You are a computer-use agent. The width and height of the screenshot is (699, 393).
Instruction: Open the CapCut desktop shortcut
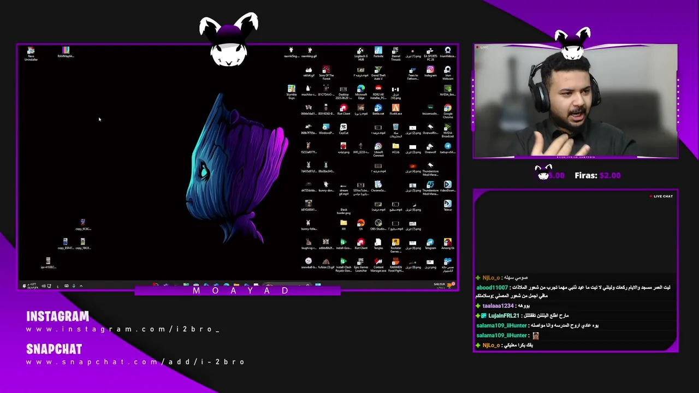[343, 129]
